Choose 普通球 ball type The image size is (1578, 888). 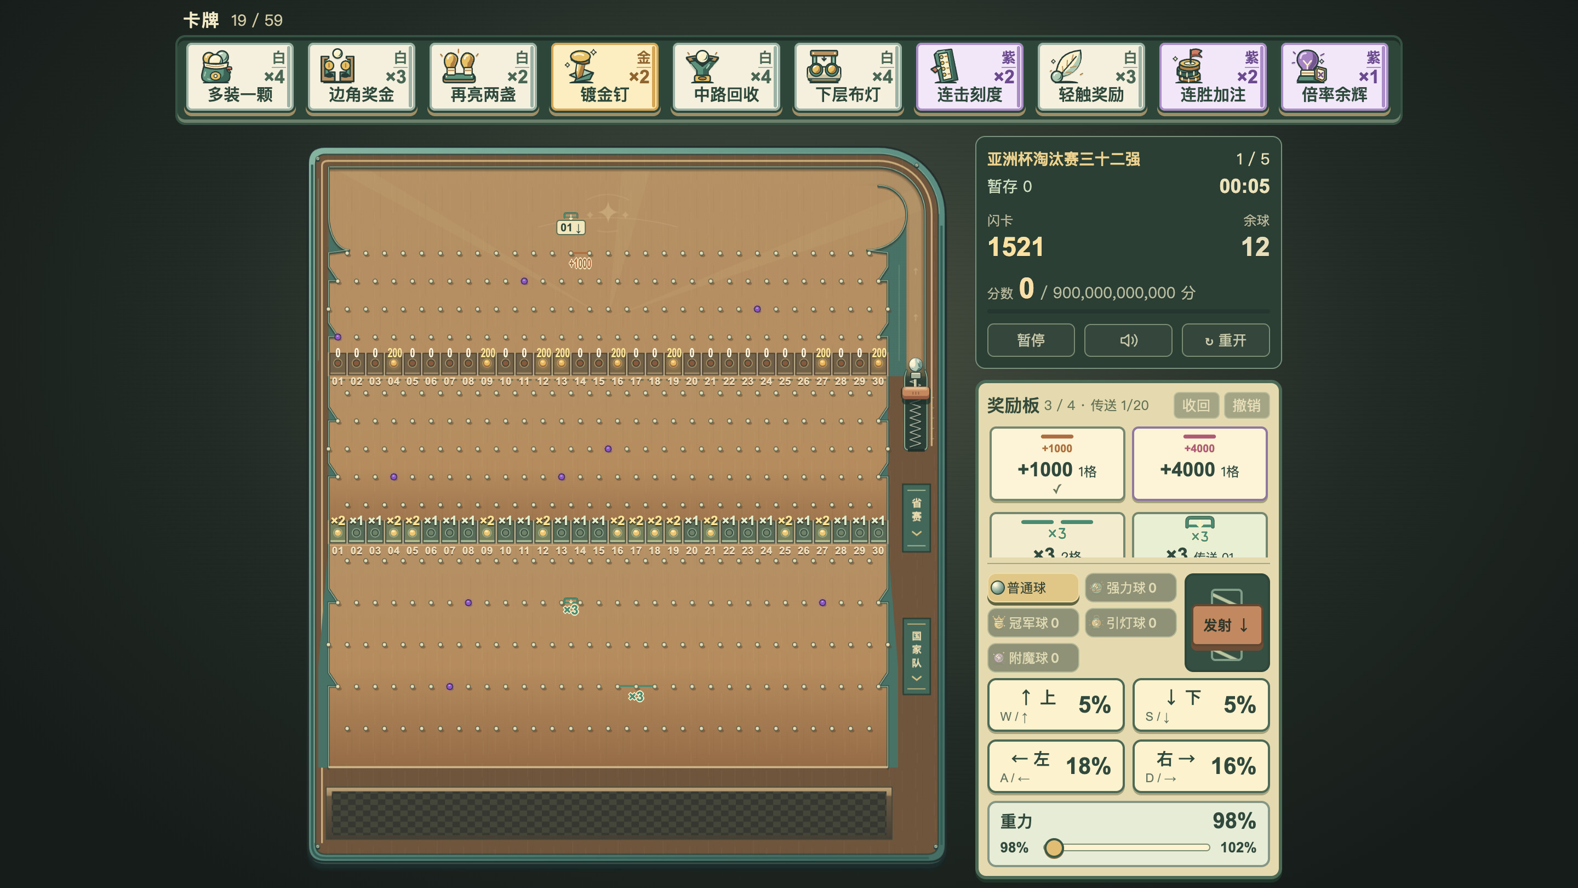tap(1033, 588)
